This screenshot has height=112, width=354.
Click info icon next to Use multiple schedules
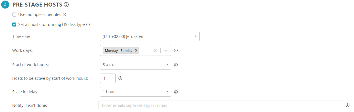64,15
